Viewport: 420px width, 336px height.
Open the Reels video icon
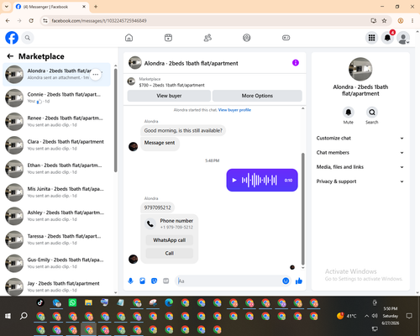pos(168,38)
